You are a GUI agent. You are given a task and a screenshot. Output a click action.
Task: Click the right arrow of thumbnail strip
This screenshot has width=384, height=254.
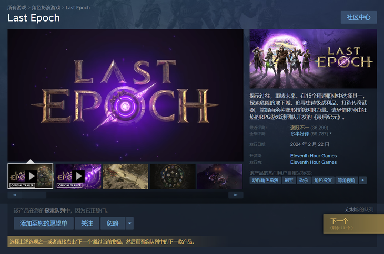point(236,195)
